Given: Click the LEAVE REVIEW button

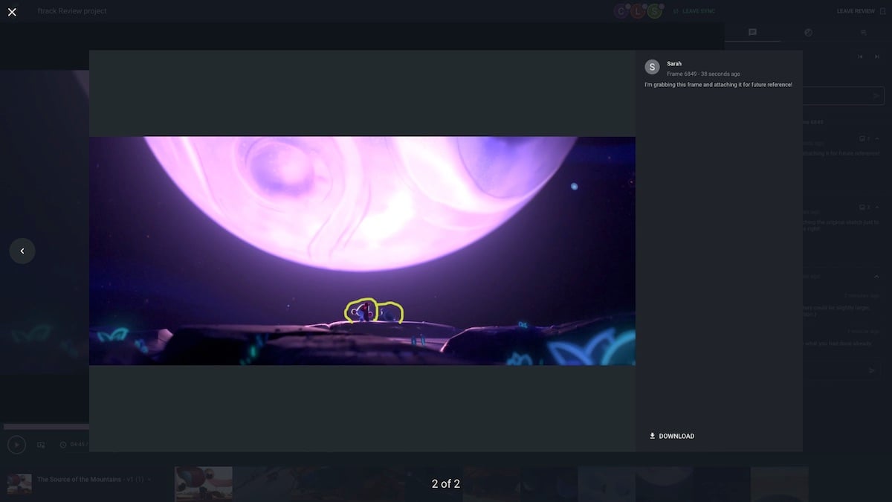Looking at the screenshot, I should click(x=856, y=11).
